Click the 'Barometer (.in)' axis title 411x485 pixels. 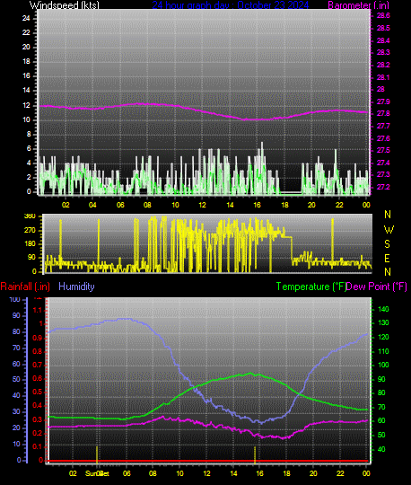[x=358, y=5]
